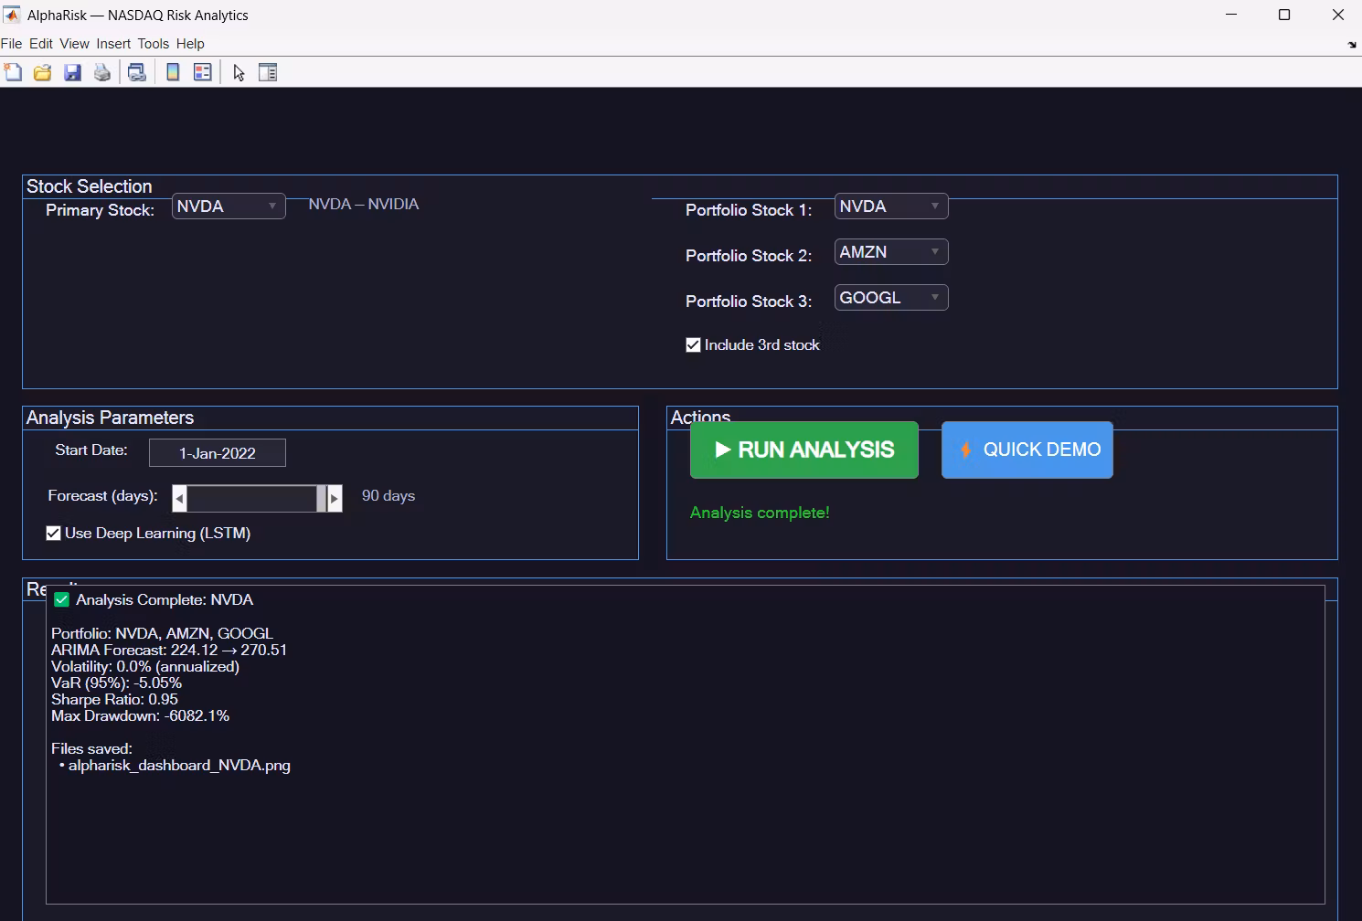This screenshot has height=921, width=1362.
Task: Click the "Portfolio Stock 2:" label
Action: coord(749,256)
